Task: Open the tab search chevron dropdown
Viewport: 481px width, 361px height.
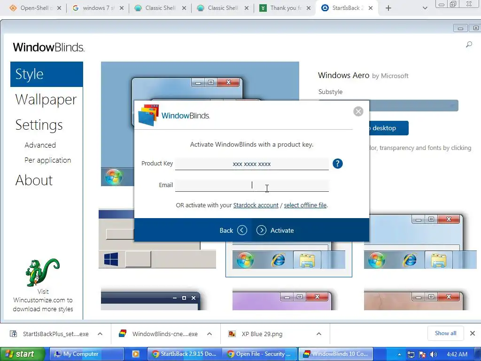Action: click(425, 8)
